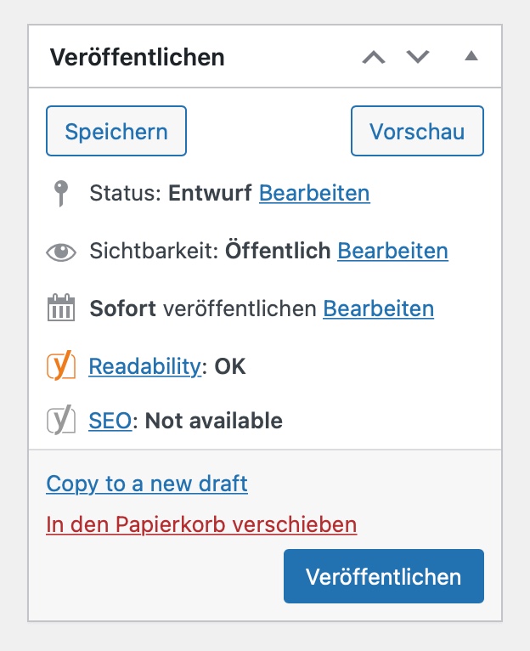530x651 pixels.
Task: Click Copy to a new draft
Action: tap(147, 484)
